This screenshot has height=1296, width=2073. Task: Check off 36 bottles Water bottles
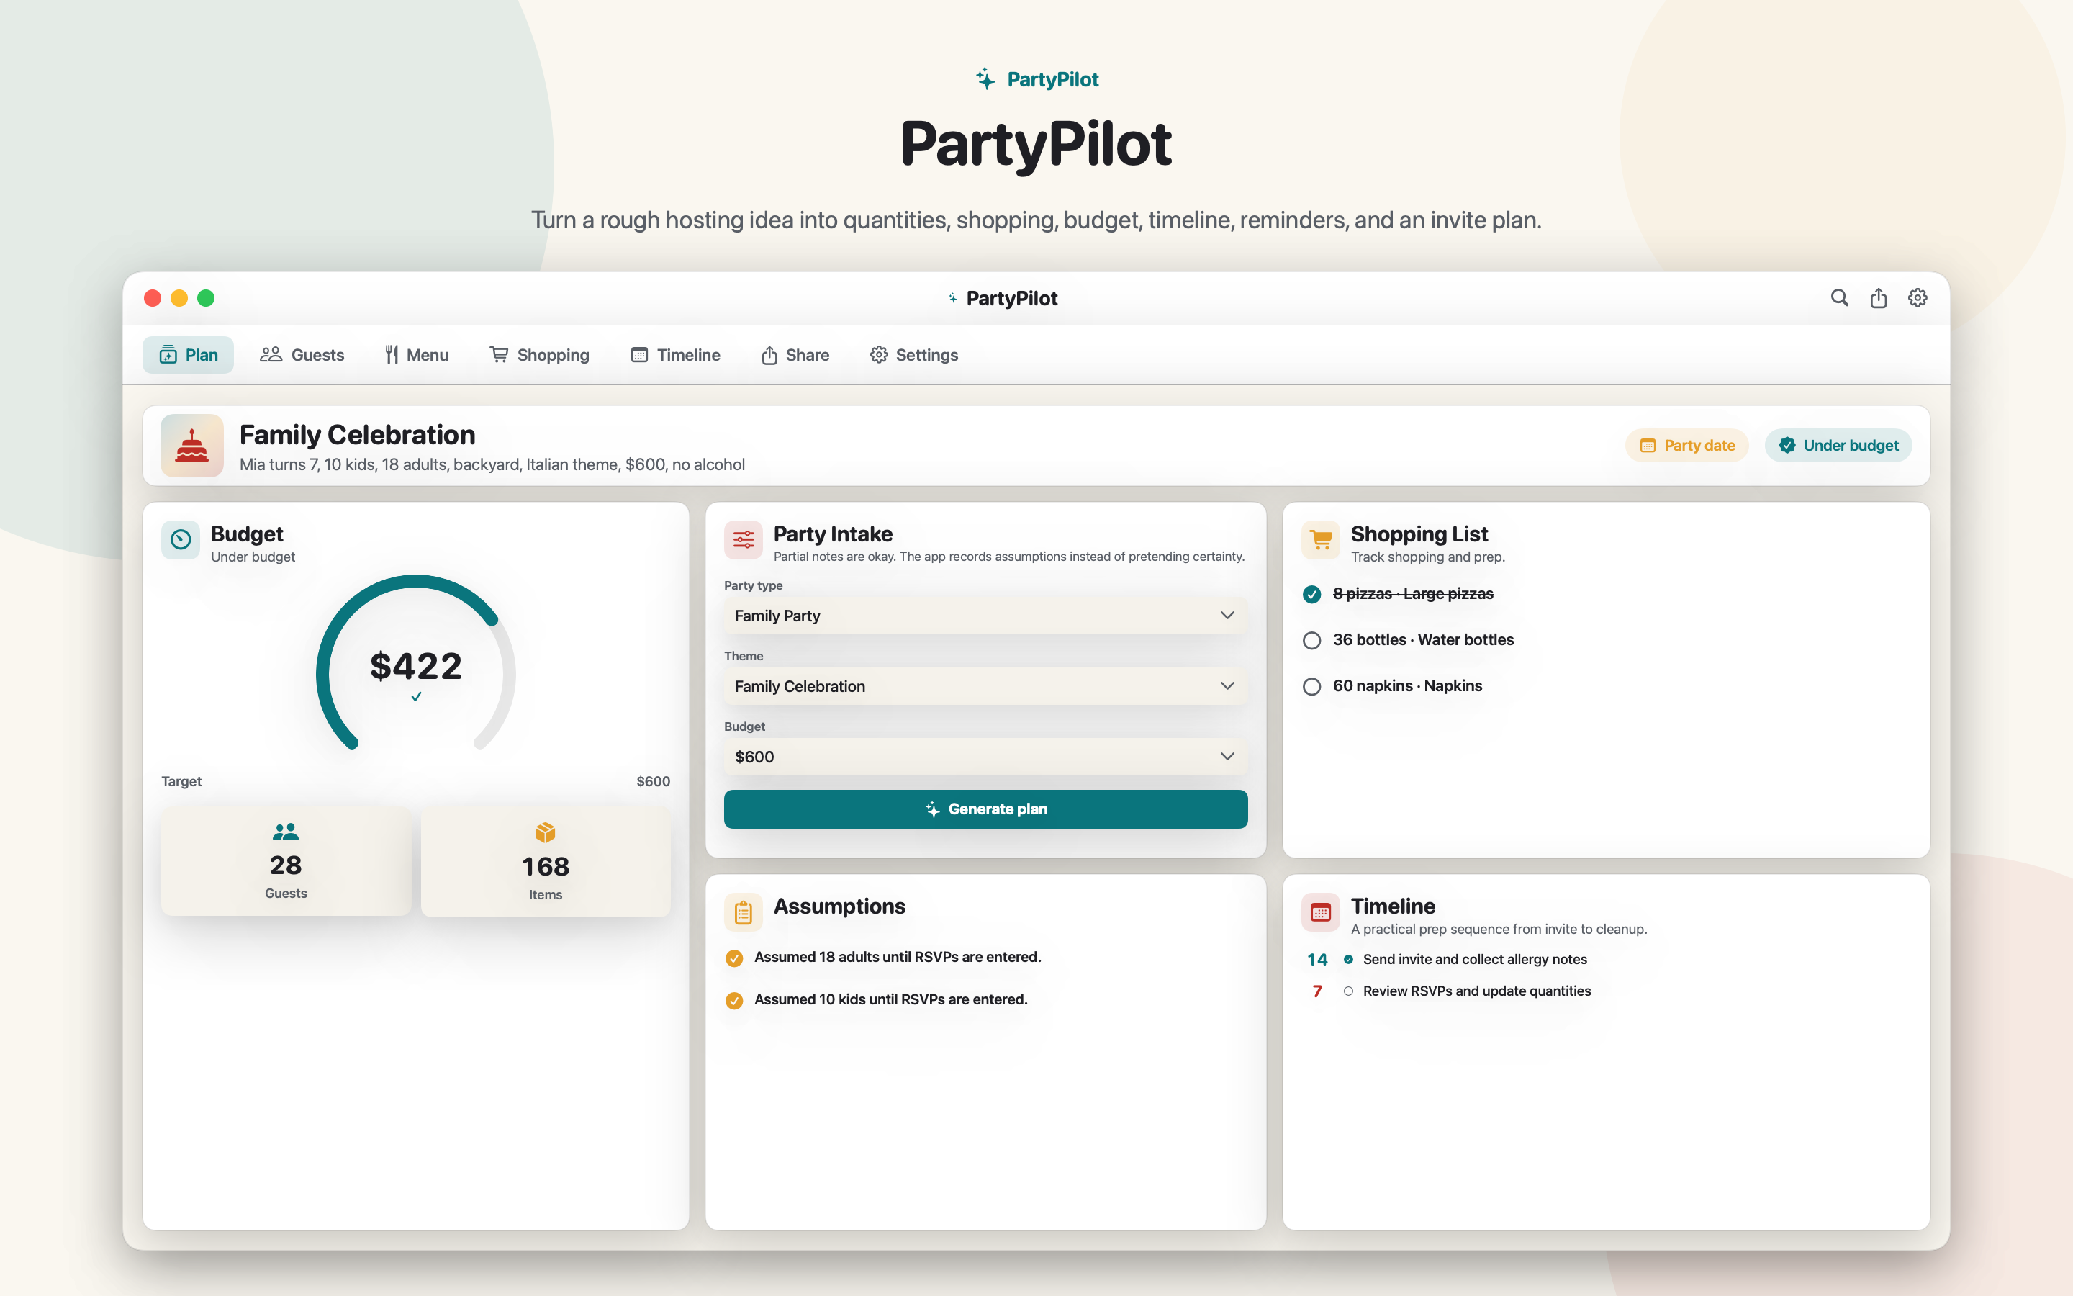(1311, 640)
